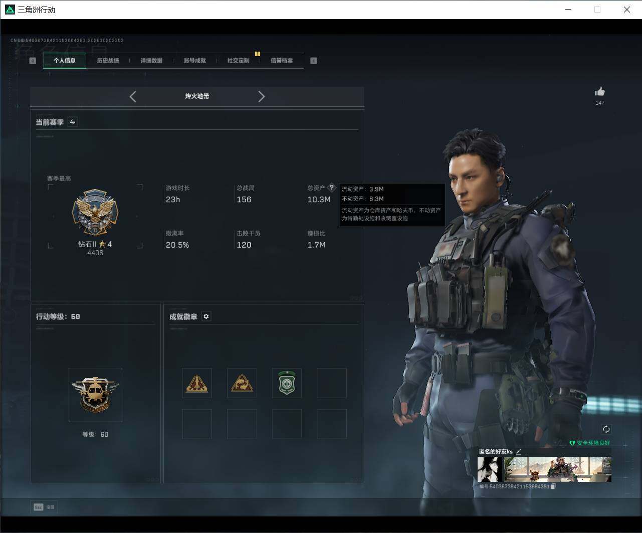Screen dimensions: 642x533
Task: Edit nickname with pencil icon
Action: (519, 452)
